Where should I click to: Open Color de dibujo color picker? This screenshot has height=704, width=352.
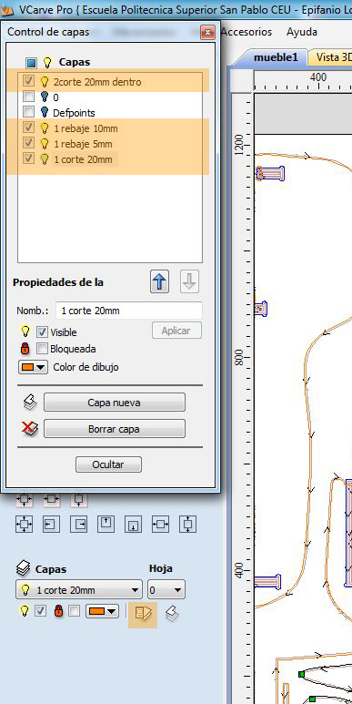pyautogui.click(x=33, y=367)
